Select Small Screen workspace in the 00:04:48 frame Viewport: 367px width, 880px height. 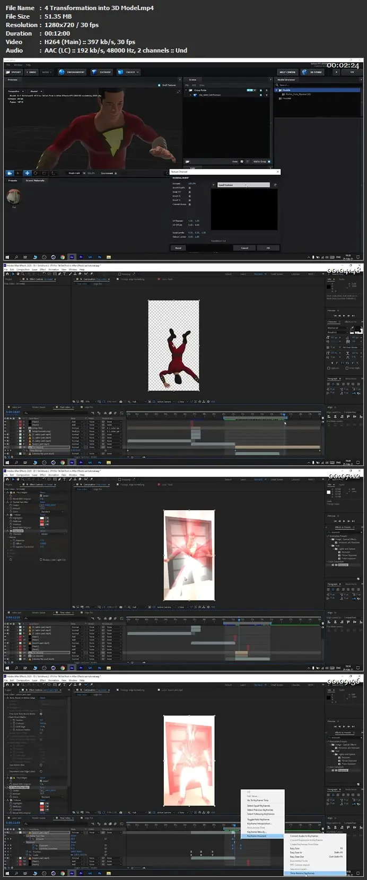click(x=277, y=274)
